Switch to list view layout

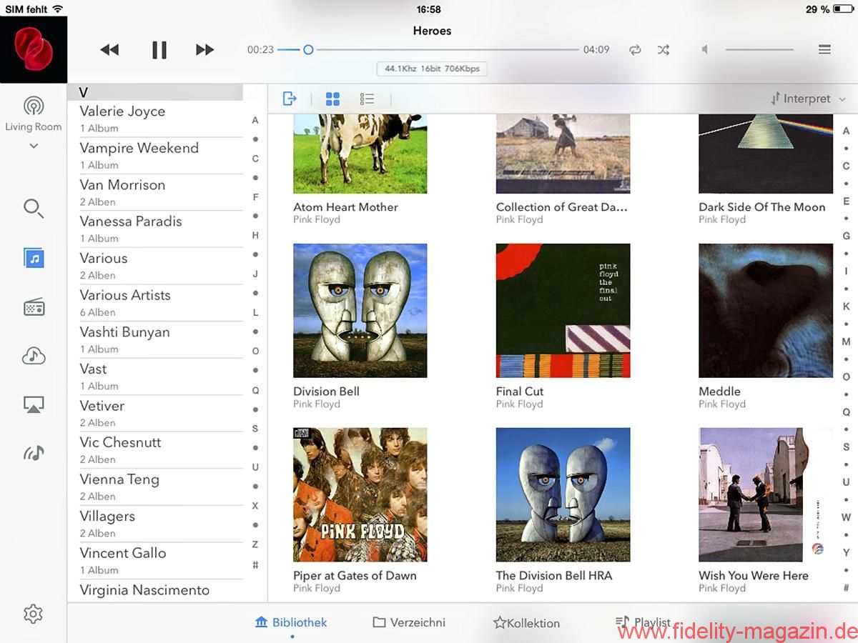click(368, 99)
